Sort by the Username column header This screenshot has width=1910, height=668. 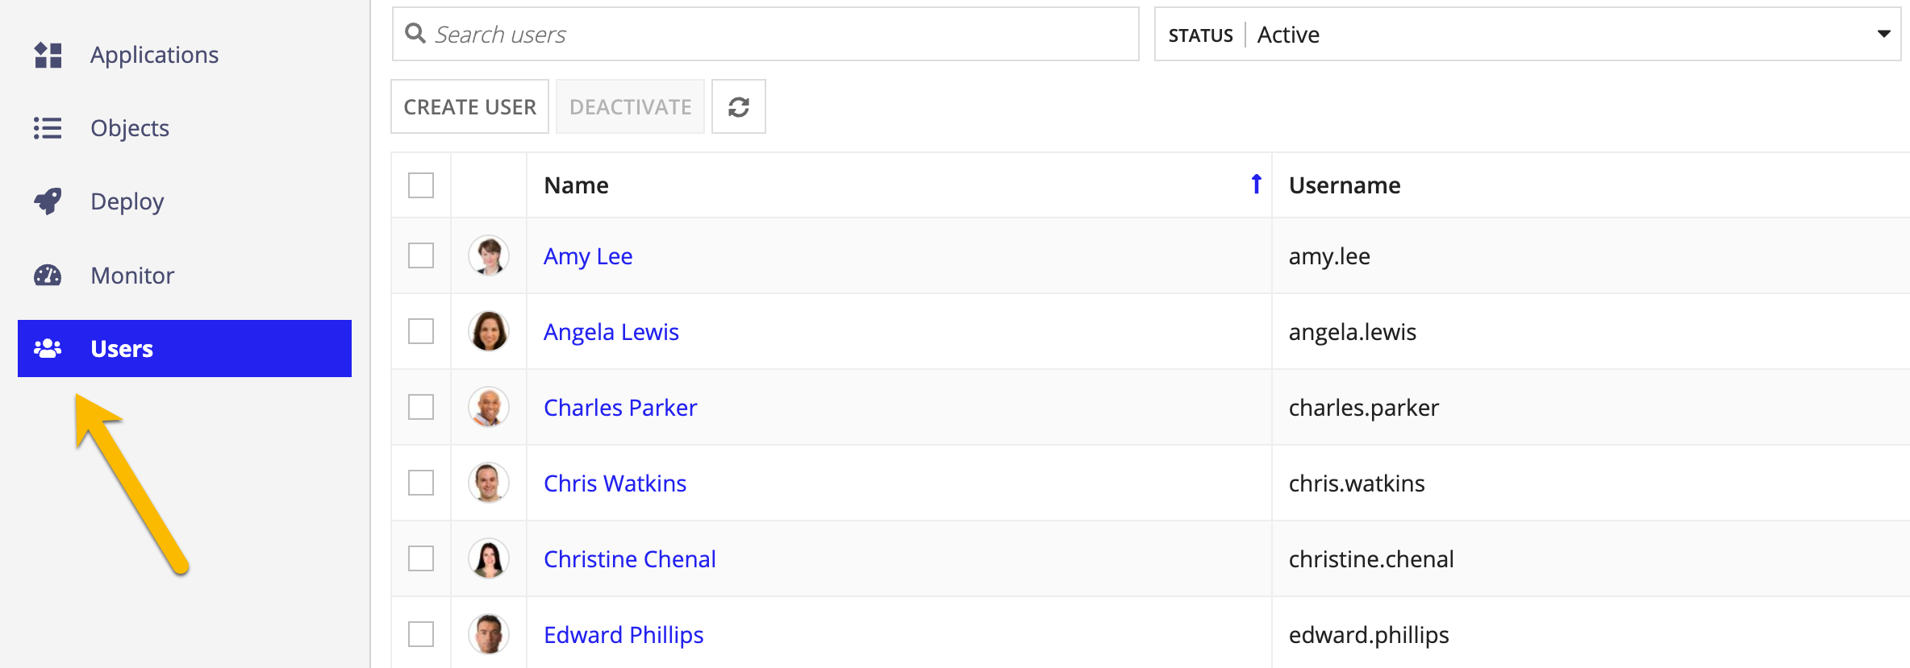coord(1345,185)
